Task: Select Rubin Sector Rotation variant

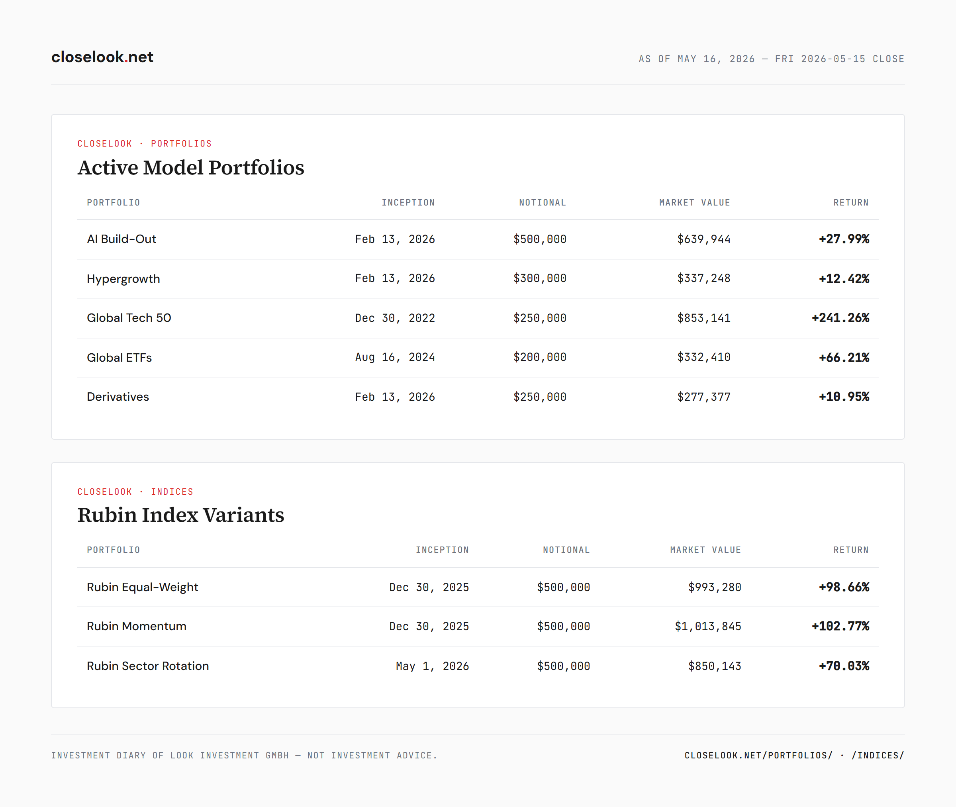Action: 148,666
